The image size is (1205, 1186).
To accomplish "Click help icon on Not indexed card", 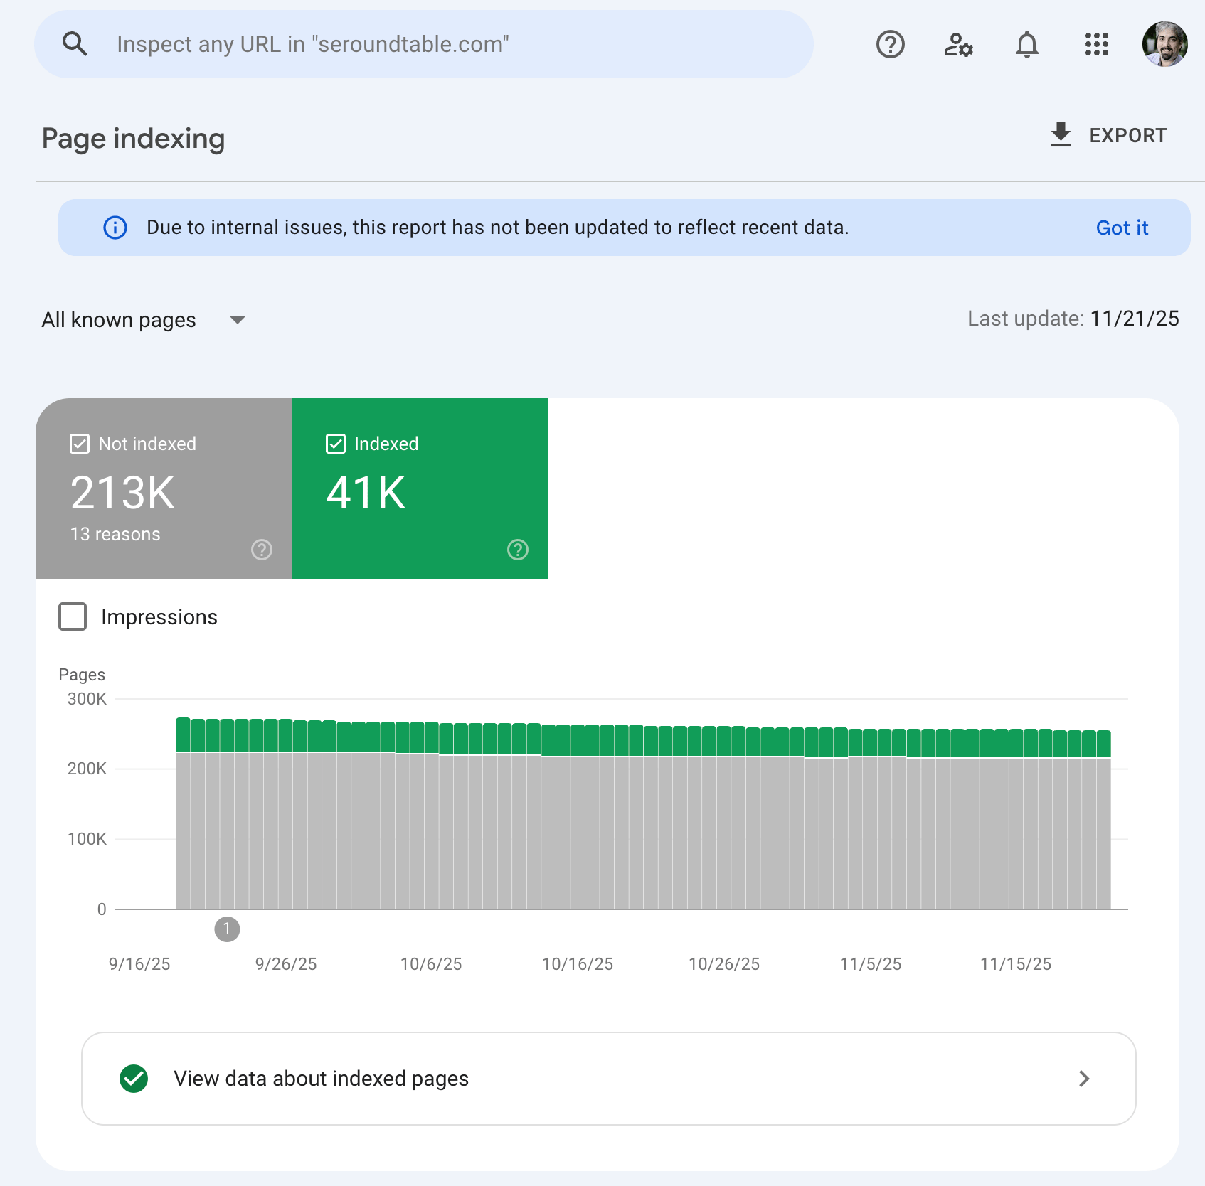I will tap(262, 550).
